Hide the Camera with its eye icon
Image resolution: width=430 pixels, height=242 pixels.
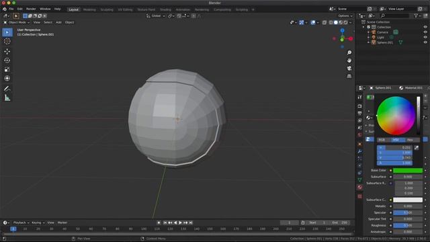(425, 32)
